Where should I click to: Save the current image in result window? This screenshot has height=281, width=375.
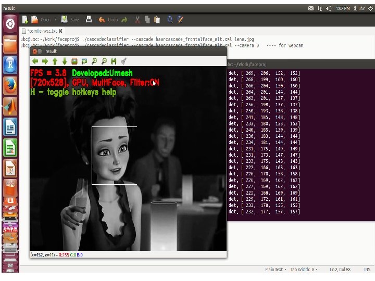coord(114,61)
